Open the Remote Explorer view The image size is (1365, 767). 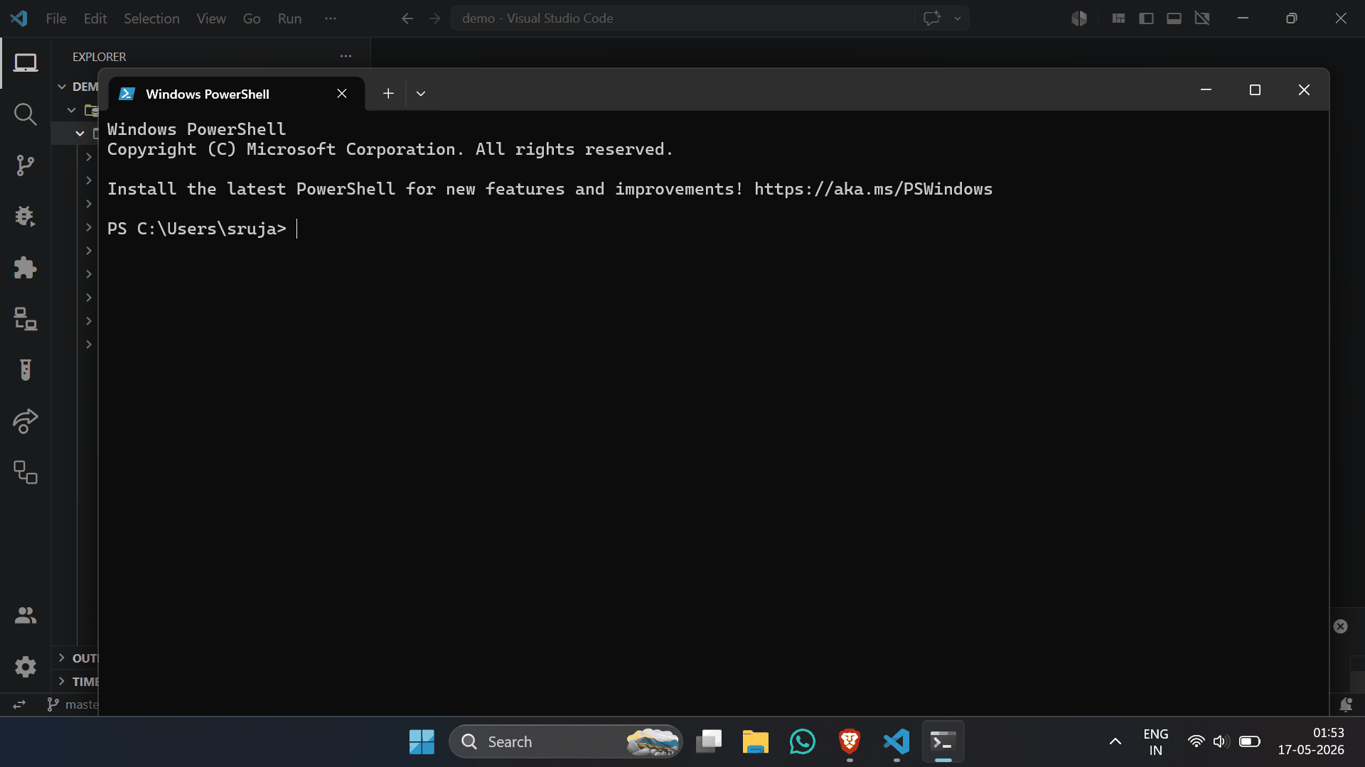pyautogui.click(x=26, y=319)
